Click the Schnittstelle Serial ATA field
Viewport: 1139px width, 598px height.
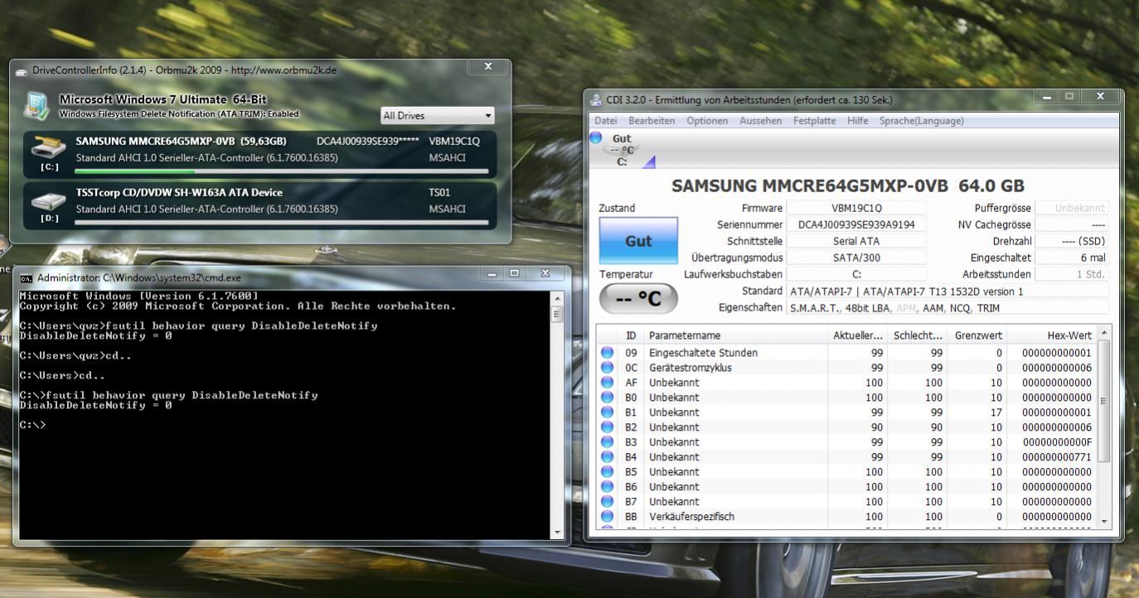[856, 241]
